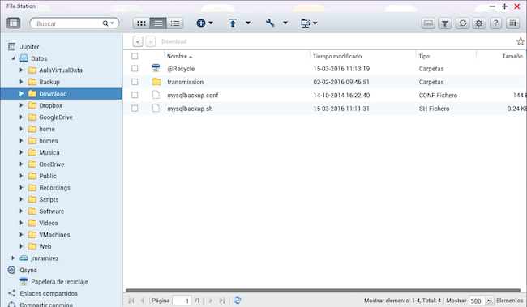Go to last page icon

click(222, 301)
